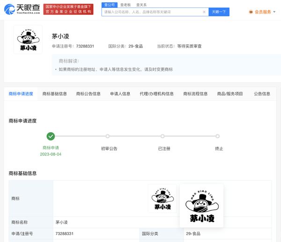The image size is (281, 242).
Task: Select the 商标流程信息 tab
Action: pyautogui.click(x=195, y=94)
